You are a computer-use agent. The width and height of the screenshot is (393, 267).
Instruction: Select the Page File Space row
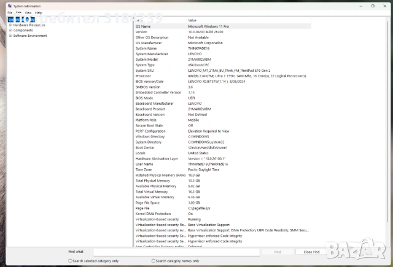222,203
